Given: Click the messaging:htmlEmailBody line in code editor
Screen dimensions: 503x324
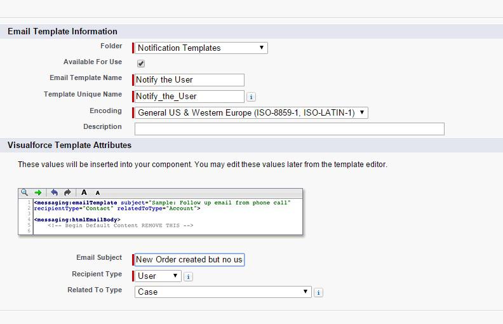Looking at the screenshot, I should [77, 220].
